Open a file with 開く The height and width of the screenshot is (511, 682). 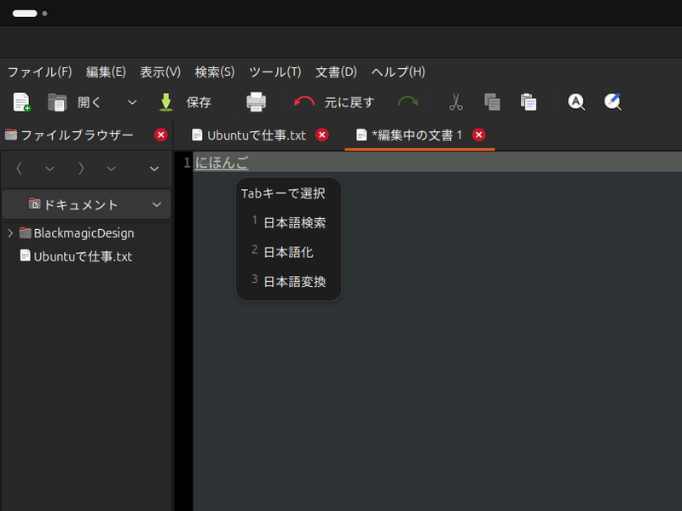point(83,102)
